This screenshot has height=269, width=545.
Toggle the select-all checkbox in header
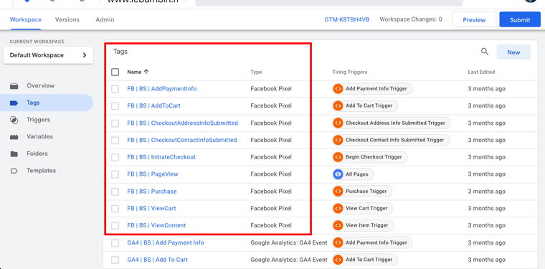point(115,72)
